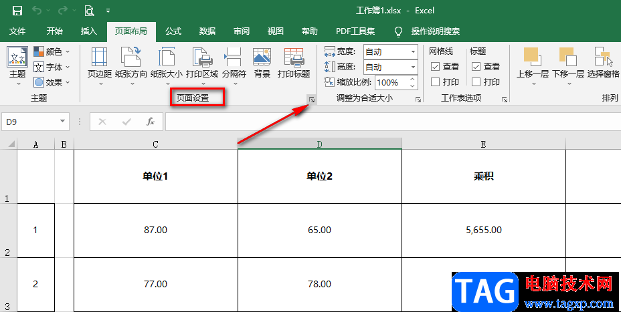Viewport: 621px width, 312px height.
Task: Select column C header
Action: click(x=156, y=144)
